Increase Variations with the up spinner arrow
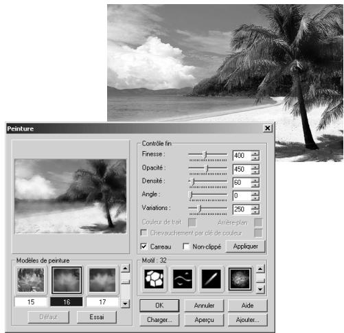344x333 pixels. (255, 207)
